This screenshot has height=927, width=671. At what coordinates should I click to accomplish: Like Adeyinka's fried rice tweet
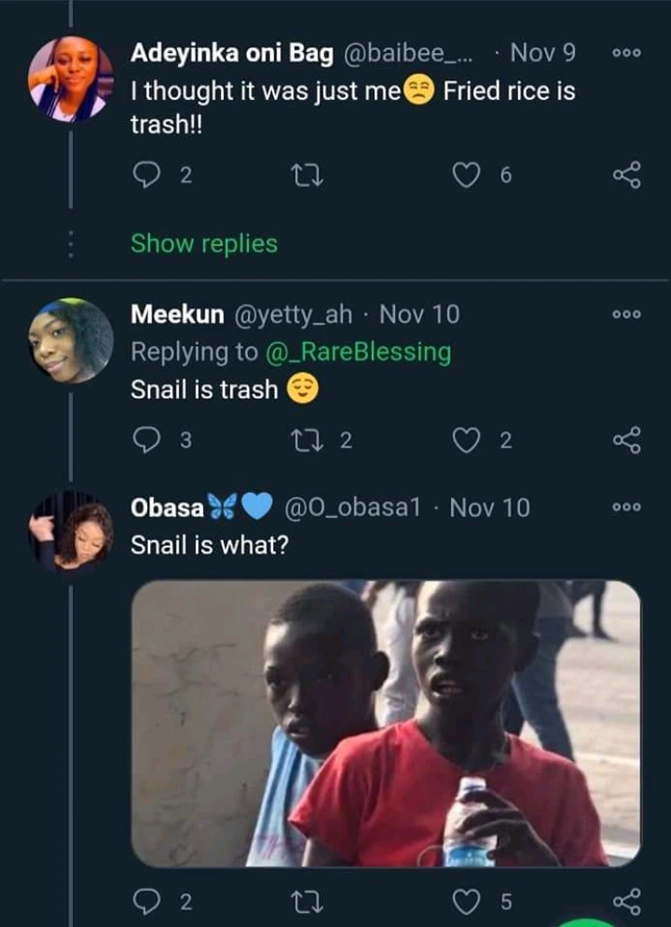point(466,175)
